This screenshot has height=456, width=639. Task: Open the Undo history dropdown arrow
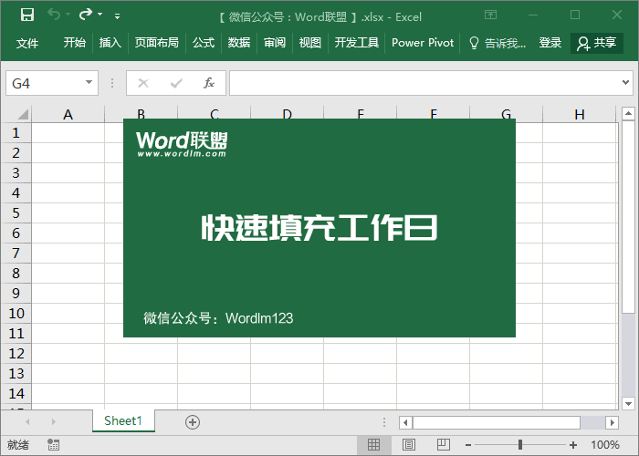point(68,15)
